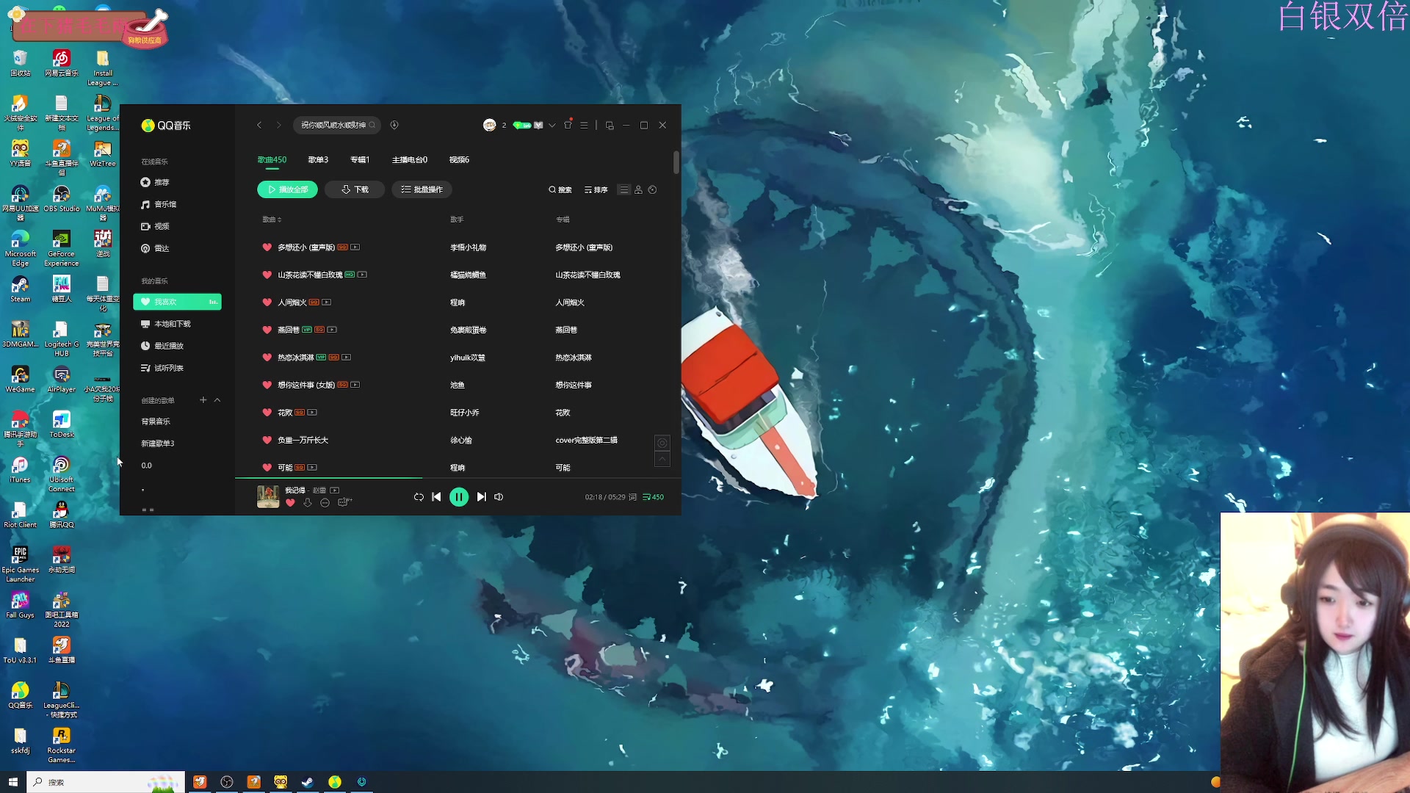Expand the dropdown arrow beside the VIP badge
The image size is (1410, 793).
click(x=552, y=126)
